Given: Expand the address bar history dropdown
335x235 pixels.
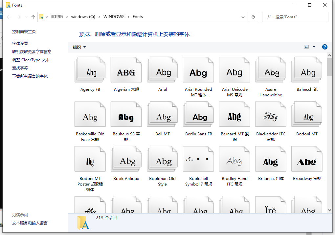Looking at the screenshot, I should [243, 17].
